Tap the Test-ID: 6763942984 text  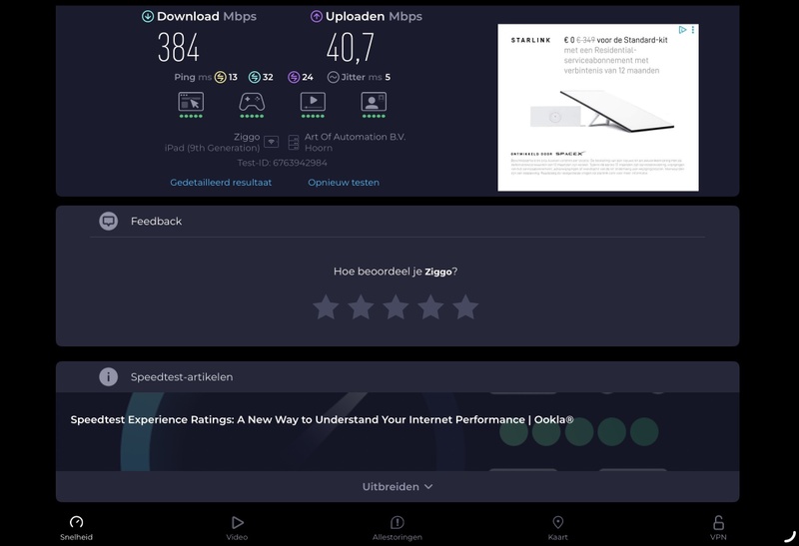[x=283, y=163]
